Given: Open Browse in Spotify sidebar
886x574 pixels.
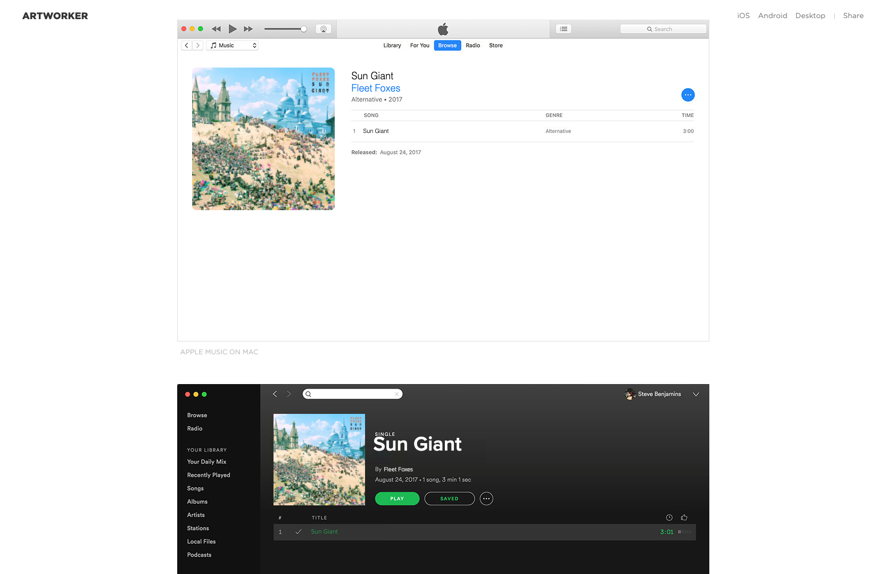Looking at the screenshot, I should [x=197, y=415].
